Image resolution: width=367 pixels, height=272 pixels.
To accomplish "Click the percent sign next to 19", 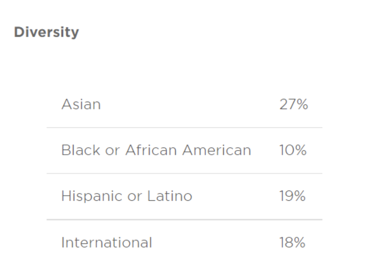I will click(299, 196).
